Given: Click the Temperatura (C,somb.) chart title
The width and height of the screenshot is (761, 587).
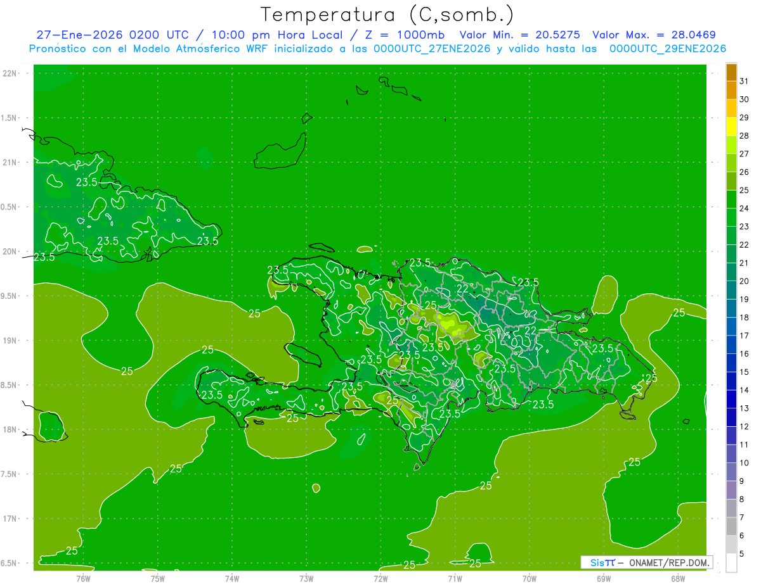Looking at the screenshot, I should (387, 15).
